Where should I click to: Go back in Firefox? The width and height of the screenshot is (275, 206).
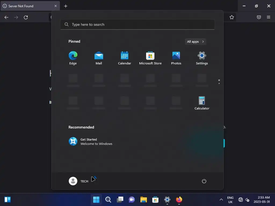[6, 17]
